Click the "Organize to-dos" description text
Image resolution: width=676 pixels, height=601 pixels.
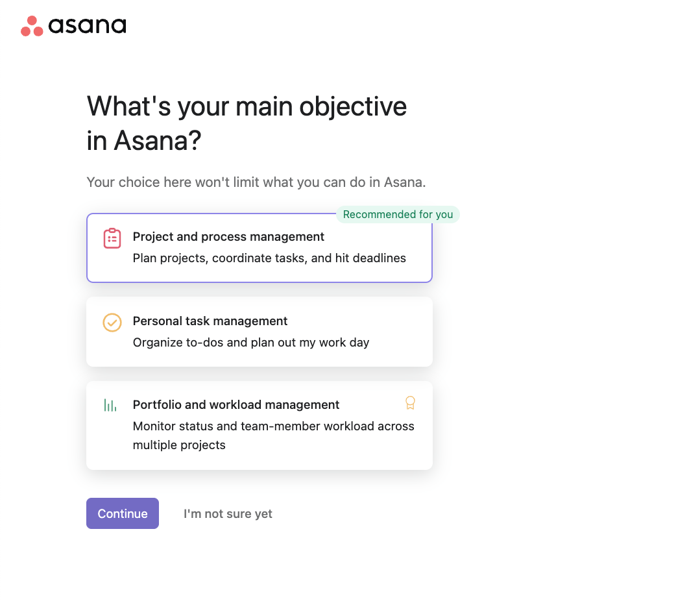[252, 342]
